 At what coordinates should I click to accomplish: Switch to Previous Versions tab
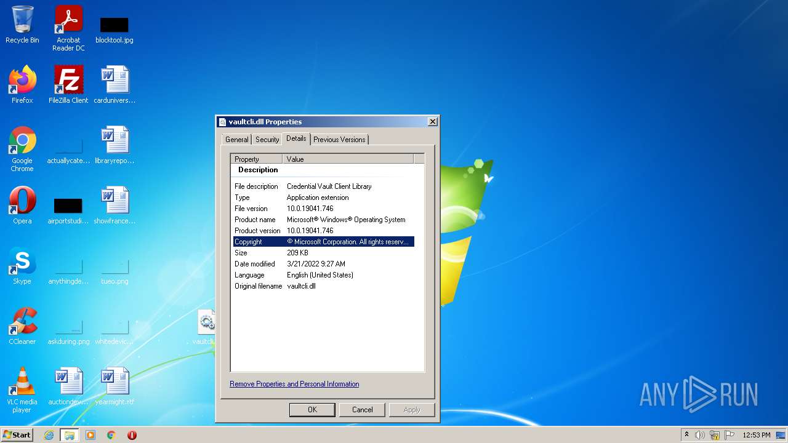[339, 140]
